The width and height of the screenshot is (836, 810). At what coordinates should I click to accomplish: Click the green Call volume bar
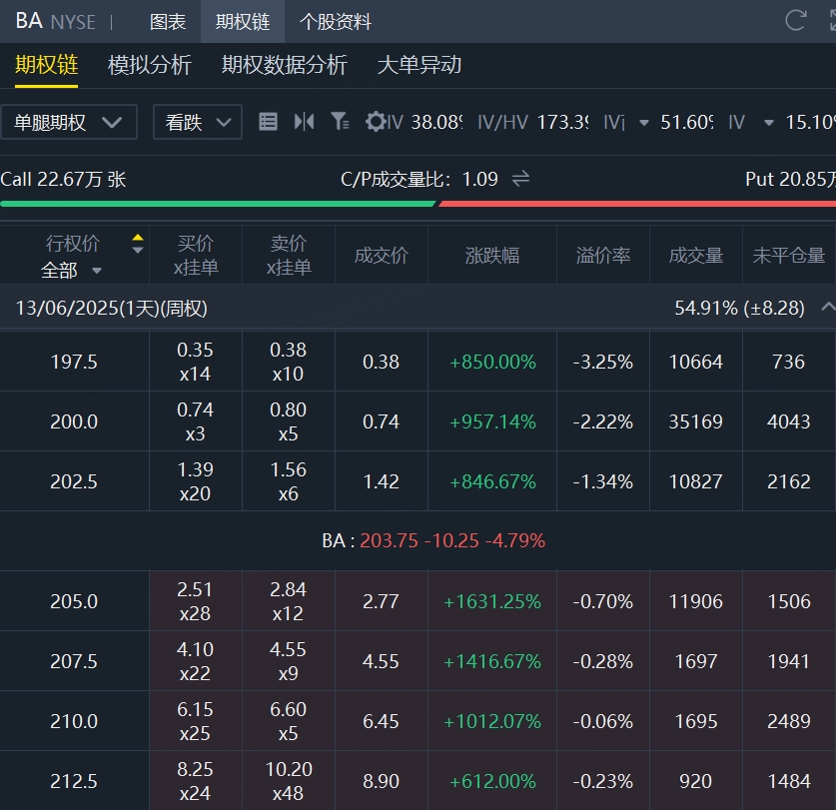point(218,204)
